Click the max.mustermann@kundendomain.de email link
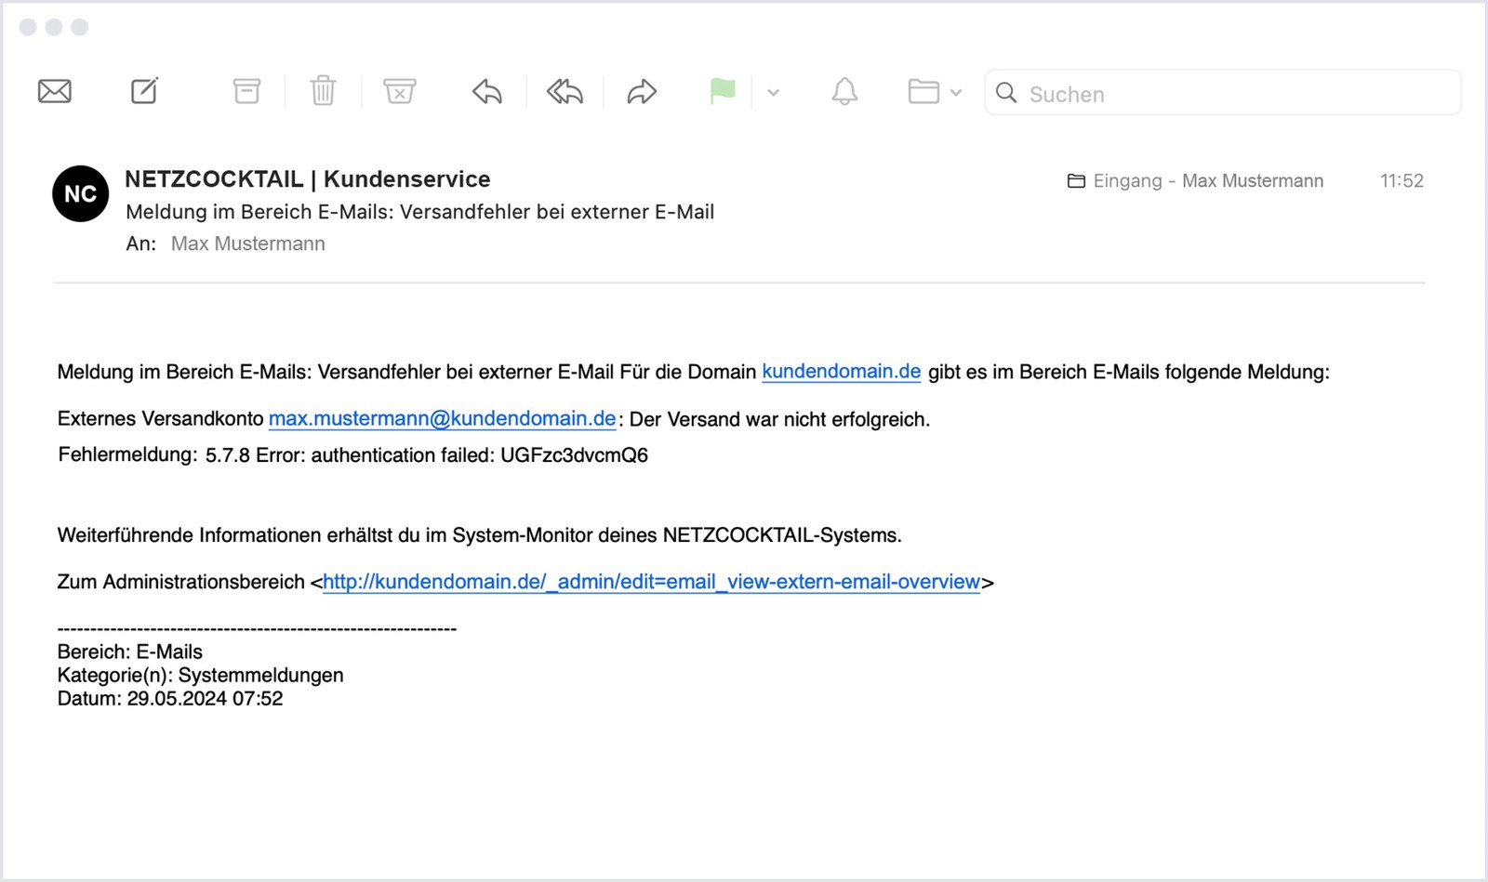 point(442,419)
